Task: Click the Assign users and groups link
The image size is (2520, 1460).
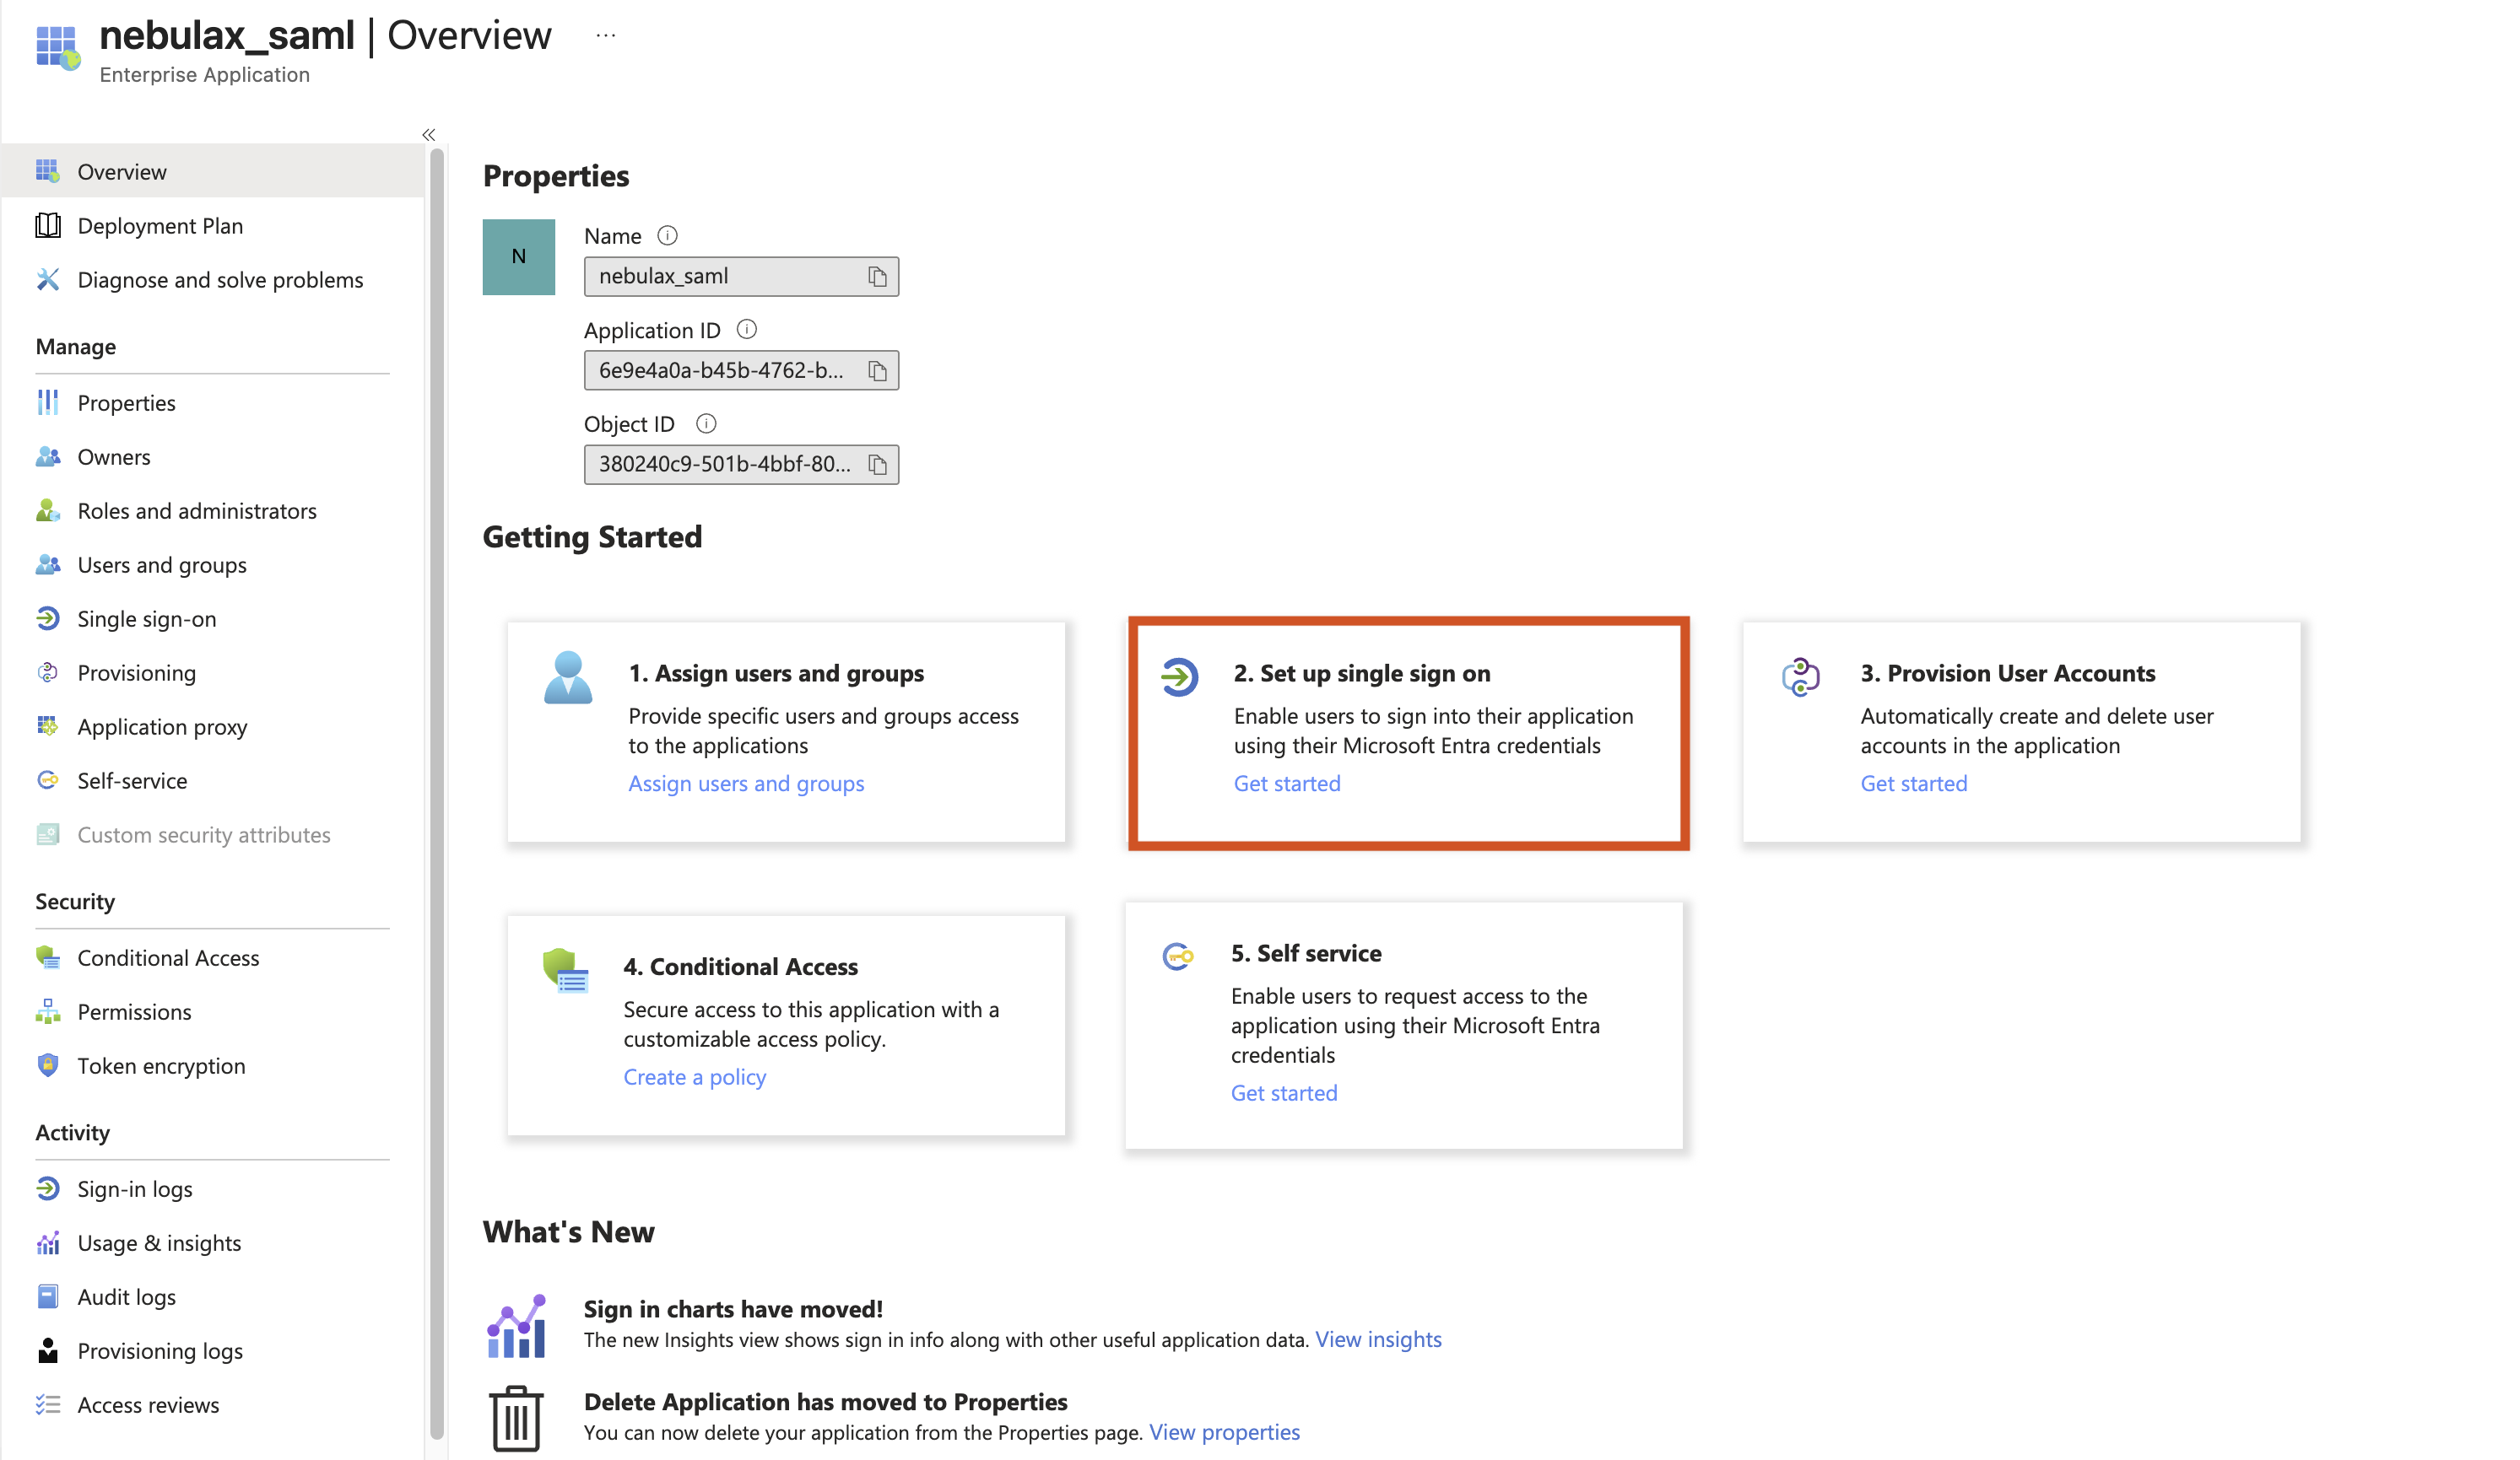Action: click(746, 783)
